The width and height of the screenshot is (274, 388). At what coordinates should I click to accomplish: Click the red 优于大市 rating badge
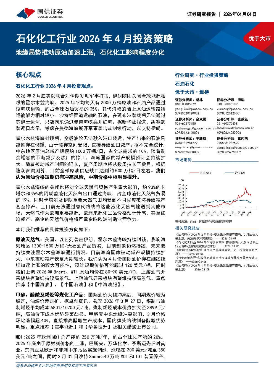259,38
